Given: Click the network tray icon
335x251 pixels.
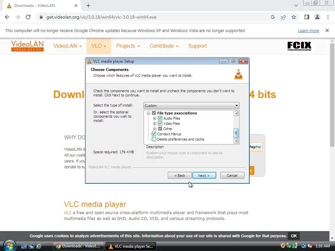Looking at the screenshot, I should point(304,246).
